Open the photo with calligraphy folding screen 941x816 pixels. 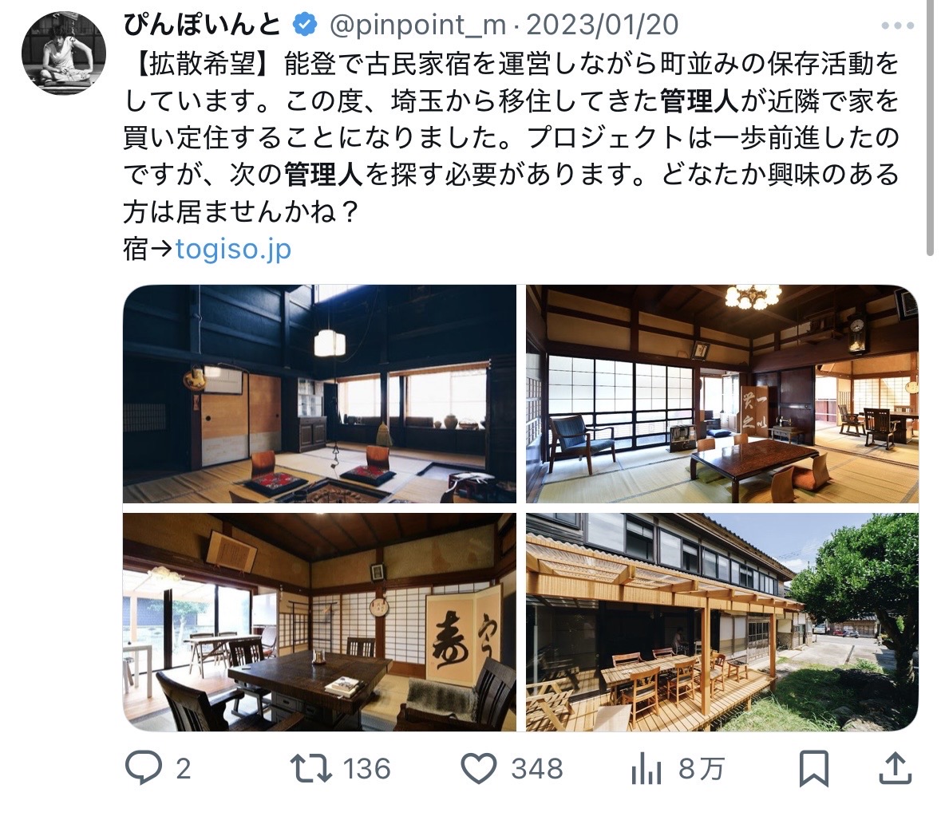point(319,622)
